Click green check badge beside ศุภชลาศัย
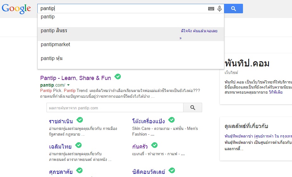This screenshot has width=292, height=177. pyautogui.click(x=79, y=170)
